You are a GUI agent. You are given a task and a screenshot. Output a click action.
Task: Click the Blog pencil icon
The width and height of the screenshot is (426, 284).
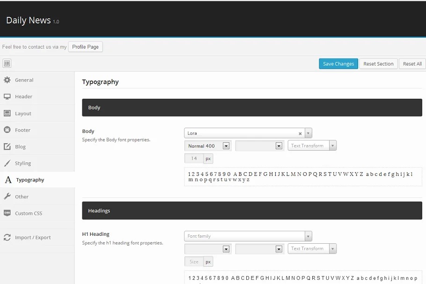pos(7,146)
